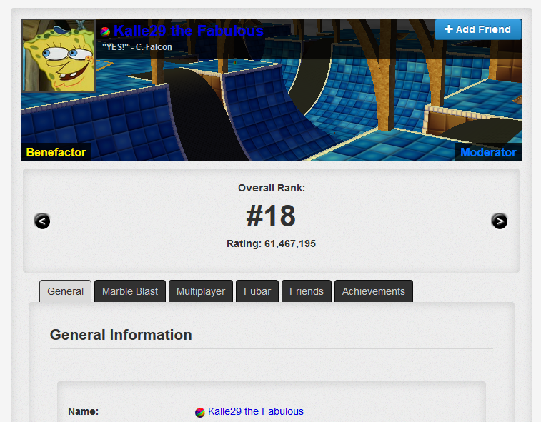The width and height of the screenshot is (541, 422).
Task: Open the Kalle29 the Fabulous banner title link
Action: (188, 31)
